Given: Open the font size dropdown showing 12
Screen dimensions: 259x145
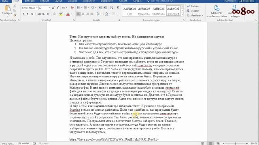Looking at the screenshot, I should click(x=49, y=8).
